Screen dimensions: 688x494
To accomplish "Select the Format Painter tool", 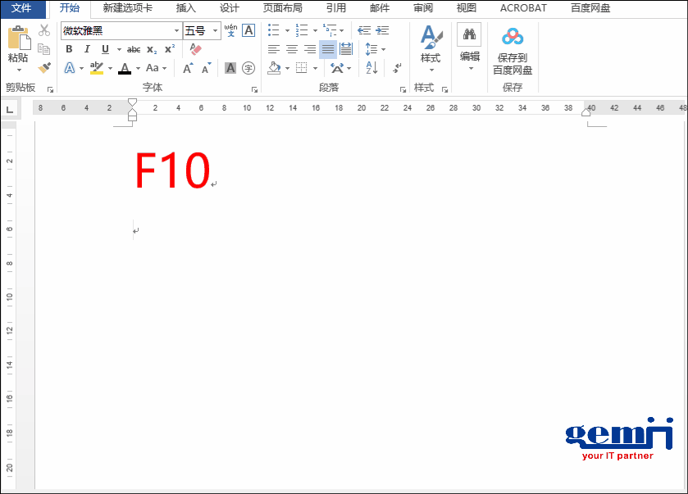I will 43,68.
